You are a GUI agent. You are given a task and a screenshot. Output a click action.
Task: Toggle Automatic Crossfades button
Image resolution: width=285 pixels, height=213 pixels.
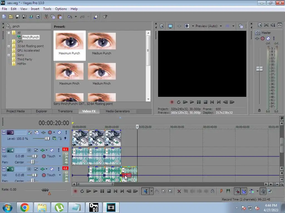pos(244,191)
